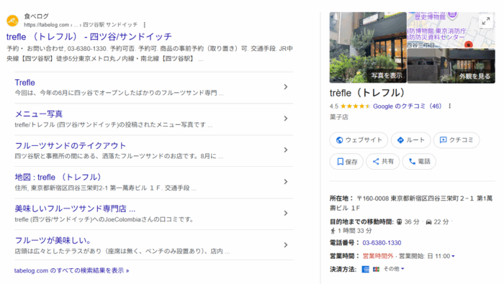Expand その他 payment methods dropdown
This screenshot has height=284, width=504.
point(394,269)
